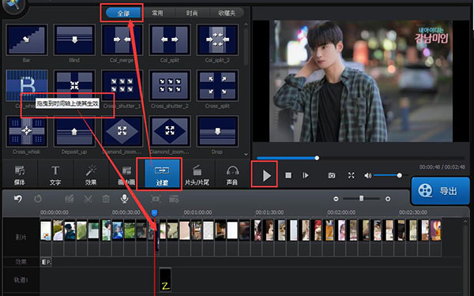The height and width of the screenshot is (296, 474).
Task: Open the 收藏夹 favorites tab
Action: click(x=227, y=13)
